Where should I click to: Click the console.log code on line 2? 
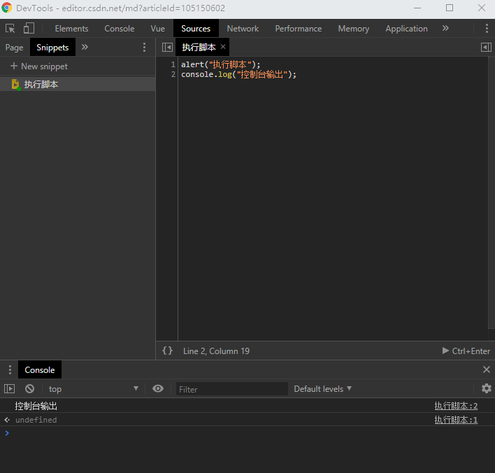click(238, 75)
